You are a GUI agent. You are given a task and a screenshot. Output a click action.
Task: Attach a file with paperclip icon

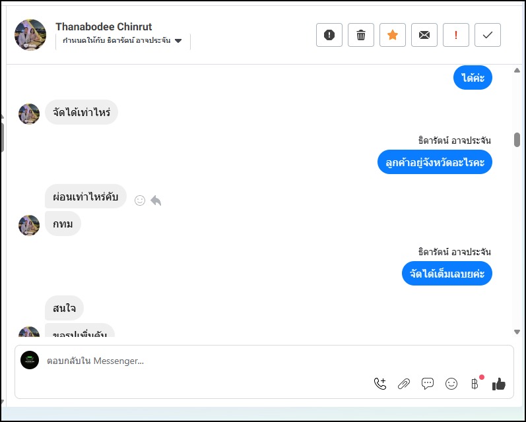point(404,384)
